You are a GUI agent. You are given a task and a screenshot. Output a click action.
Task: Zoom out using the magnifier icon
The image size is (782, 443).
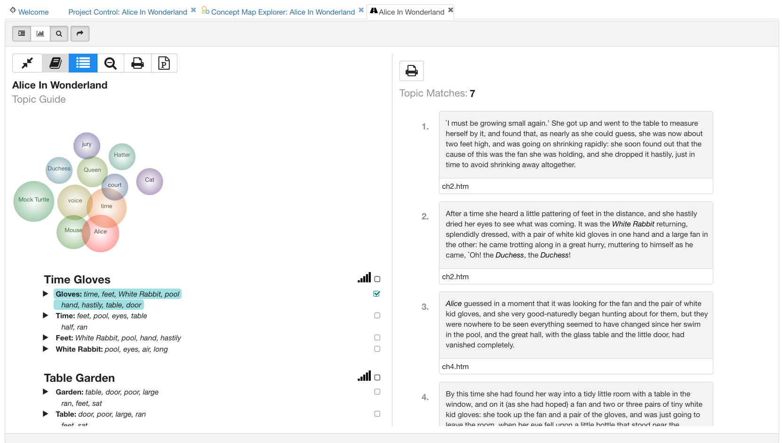(110, 63)
